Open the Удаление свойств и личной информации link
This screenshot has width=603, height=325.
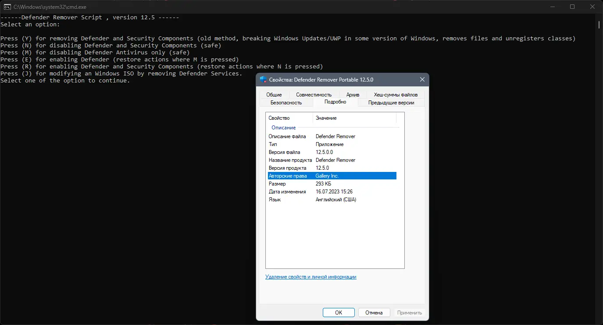pos(311,277)
